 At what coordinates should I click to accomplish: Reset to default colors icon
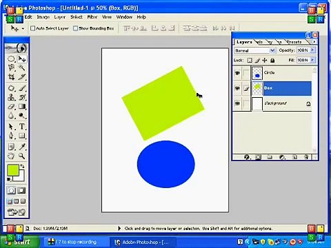tap(9, 179)
